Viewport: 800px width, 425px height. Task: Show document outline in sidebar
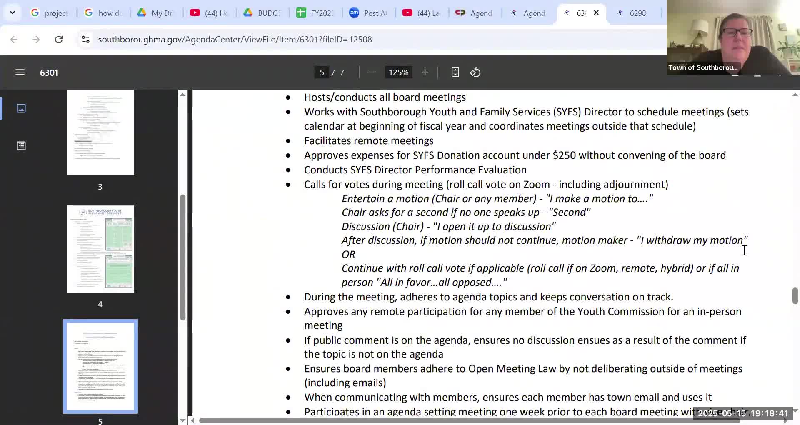21,146
